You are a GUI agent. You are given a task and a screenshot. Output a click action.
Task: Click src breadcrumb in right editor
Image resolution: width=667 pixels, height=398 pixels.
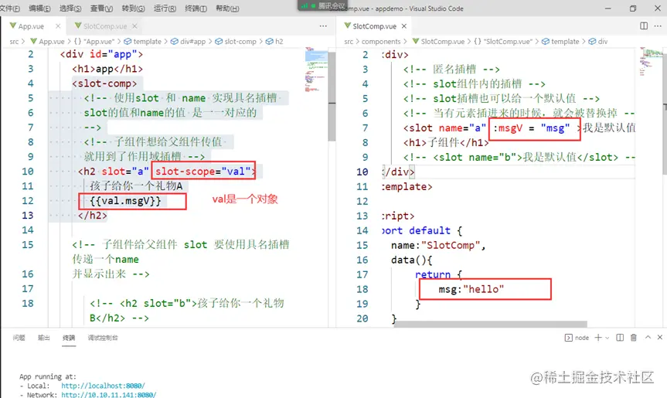click(349, 42)
